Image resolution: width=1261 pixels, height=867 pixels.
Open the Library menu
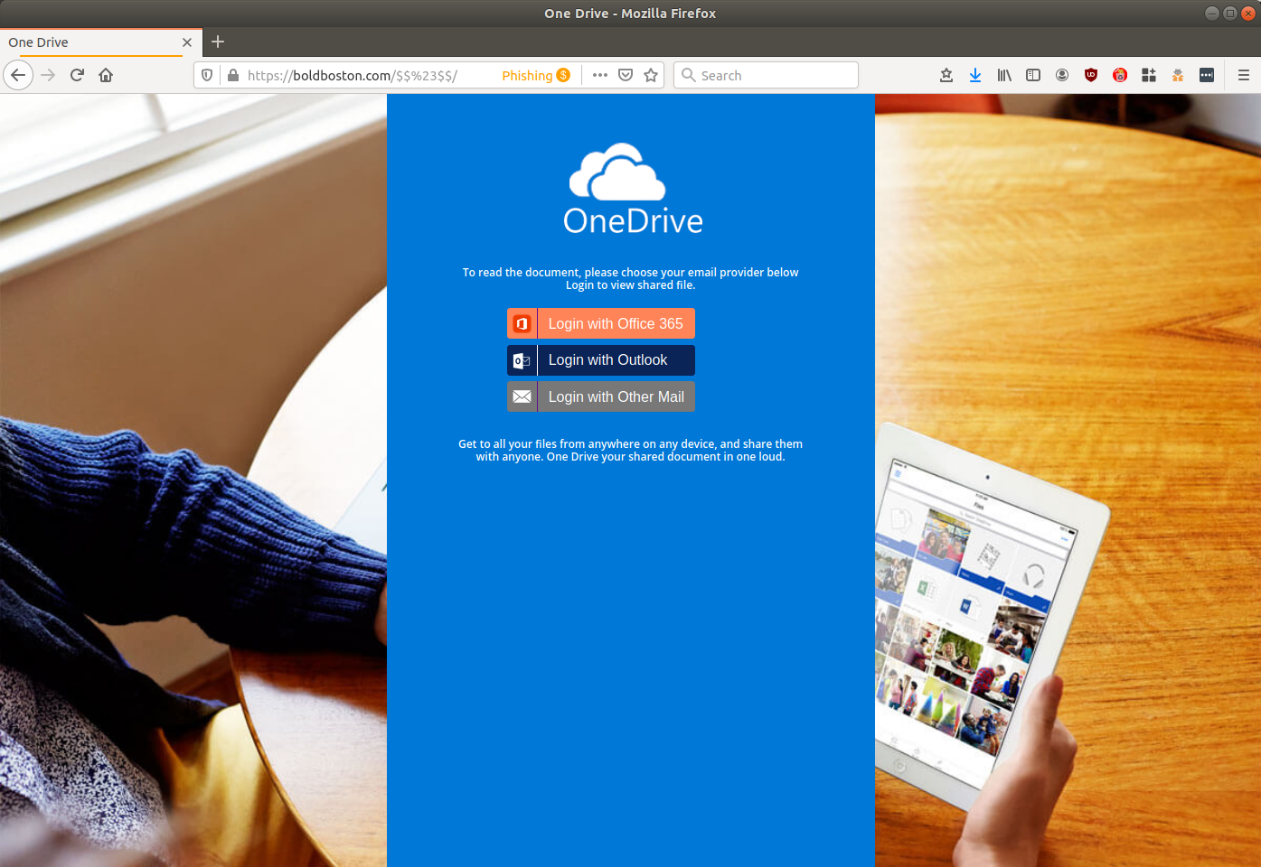[1004, 75]
